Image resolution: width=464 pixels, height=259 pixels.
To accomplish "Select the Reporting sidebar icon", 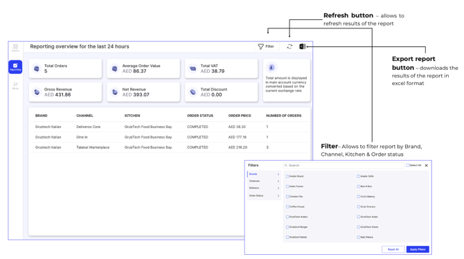I will pos(15,67).
